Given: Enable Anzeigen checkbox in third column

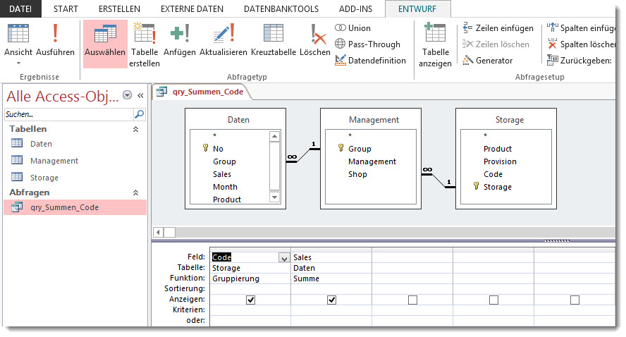Looking at the screenshot, I should [x=412, y=300].
